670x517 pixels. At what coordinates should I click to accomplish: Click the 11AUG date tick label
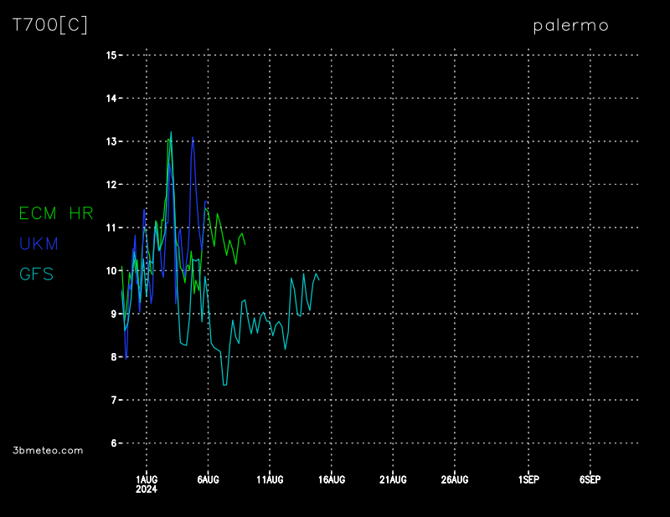coord(270,479)
